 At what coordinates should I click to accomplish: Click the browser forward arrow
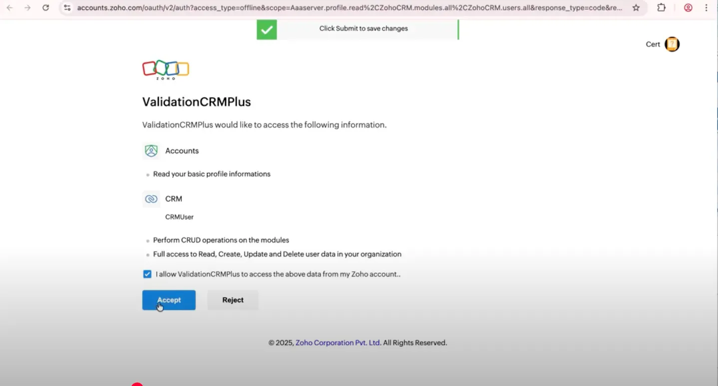pos(27,8)
